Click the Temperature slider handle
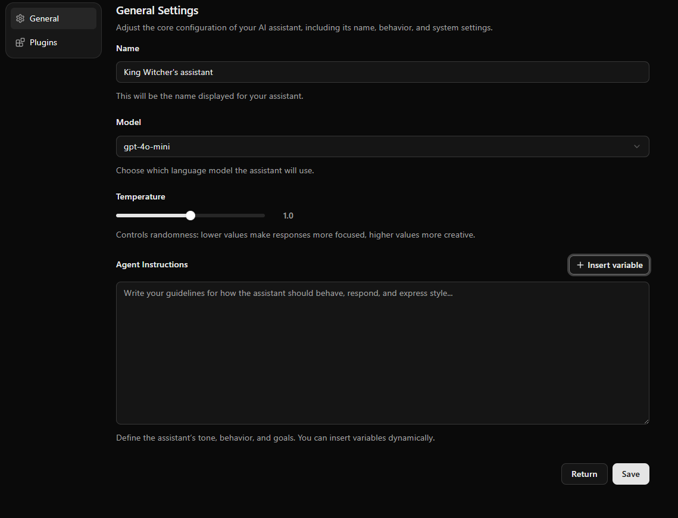 pos(190,215)
